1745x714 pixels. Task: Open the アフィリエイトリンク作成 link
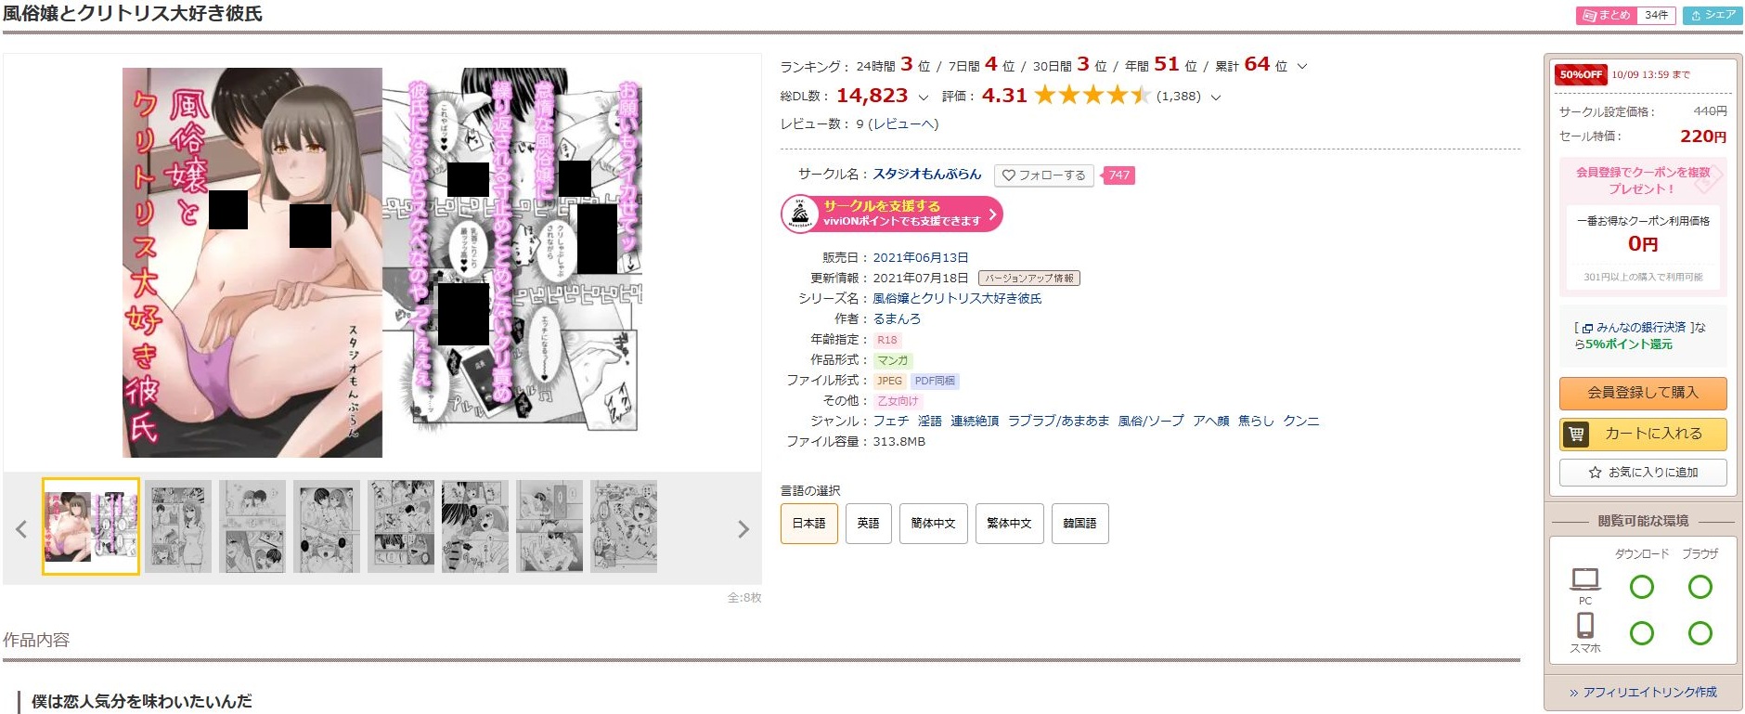point(1643,693)
